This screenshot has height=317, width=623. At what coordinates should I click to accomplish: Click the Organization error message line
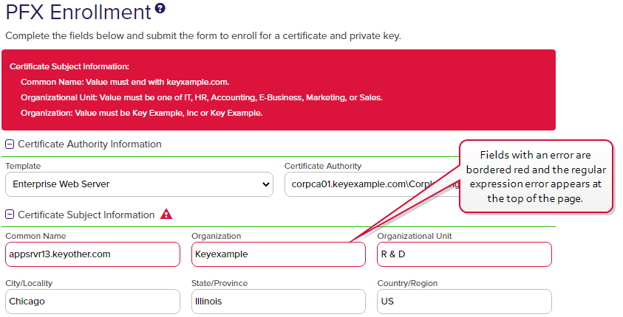pyautogui.click(x=141, y=113)
